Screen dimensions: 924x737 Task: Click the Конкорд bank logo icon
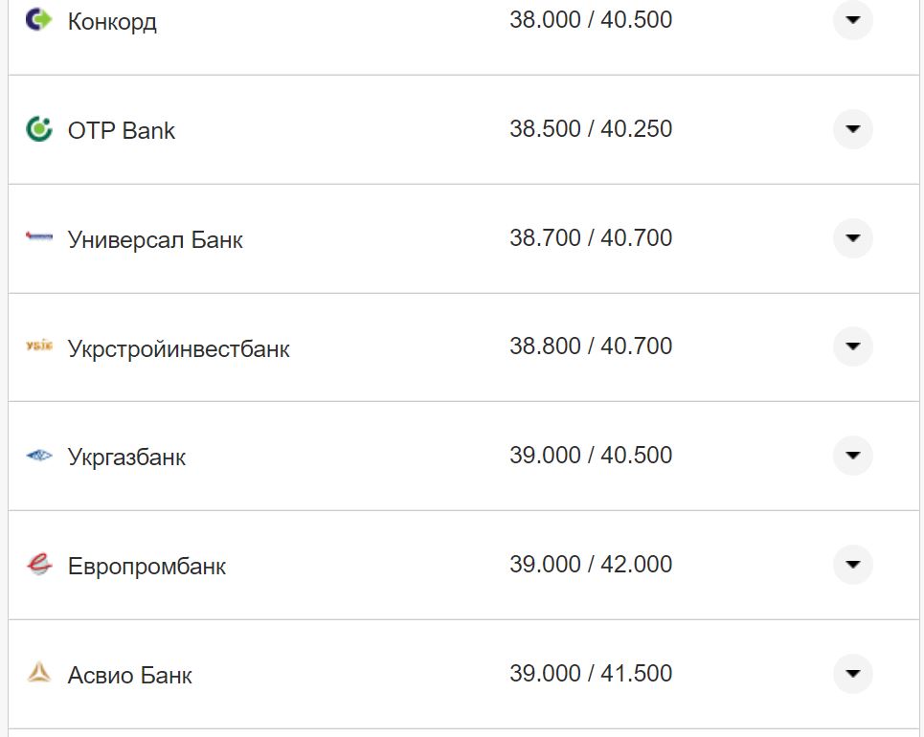pyautogui.click(x=38, y=20)
